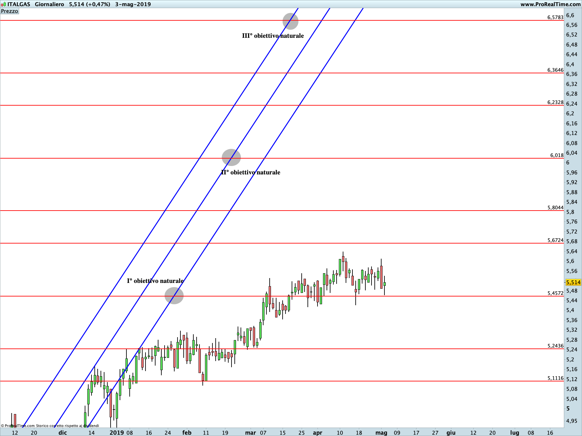
Task: Click the 3-mag-2019 date label
Action: tap(133, 4)
